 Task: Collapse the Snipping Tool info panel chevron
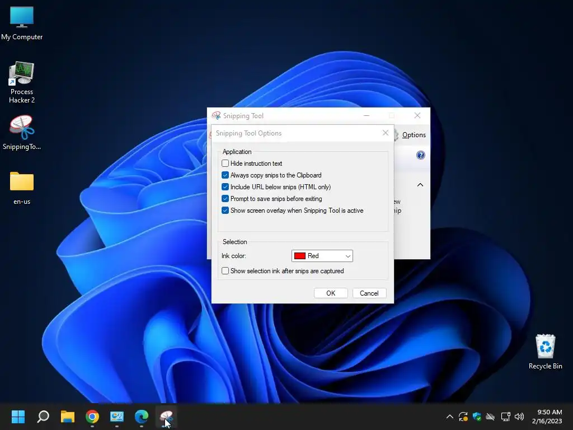click(420, 185)
